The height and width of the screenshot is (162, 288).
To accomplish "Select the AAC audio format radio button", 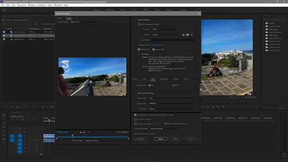I will point(149,85).
